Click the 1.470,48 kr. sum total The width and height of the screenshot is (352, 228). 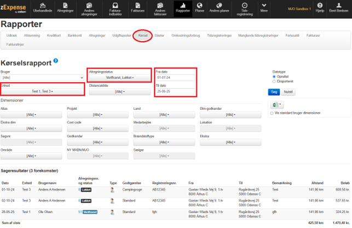pos(341,223)
